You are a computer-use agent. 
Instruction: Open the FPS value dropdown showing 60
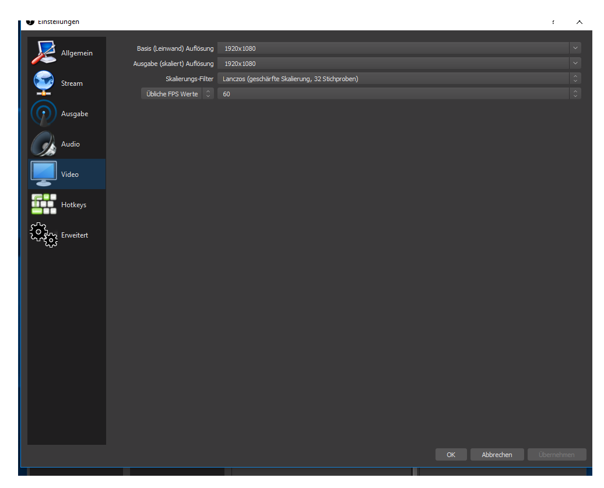[x=399, y=94]
